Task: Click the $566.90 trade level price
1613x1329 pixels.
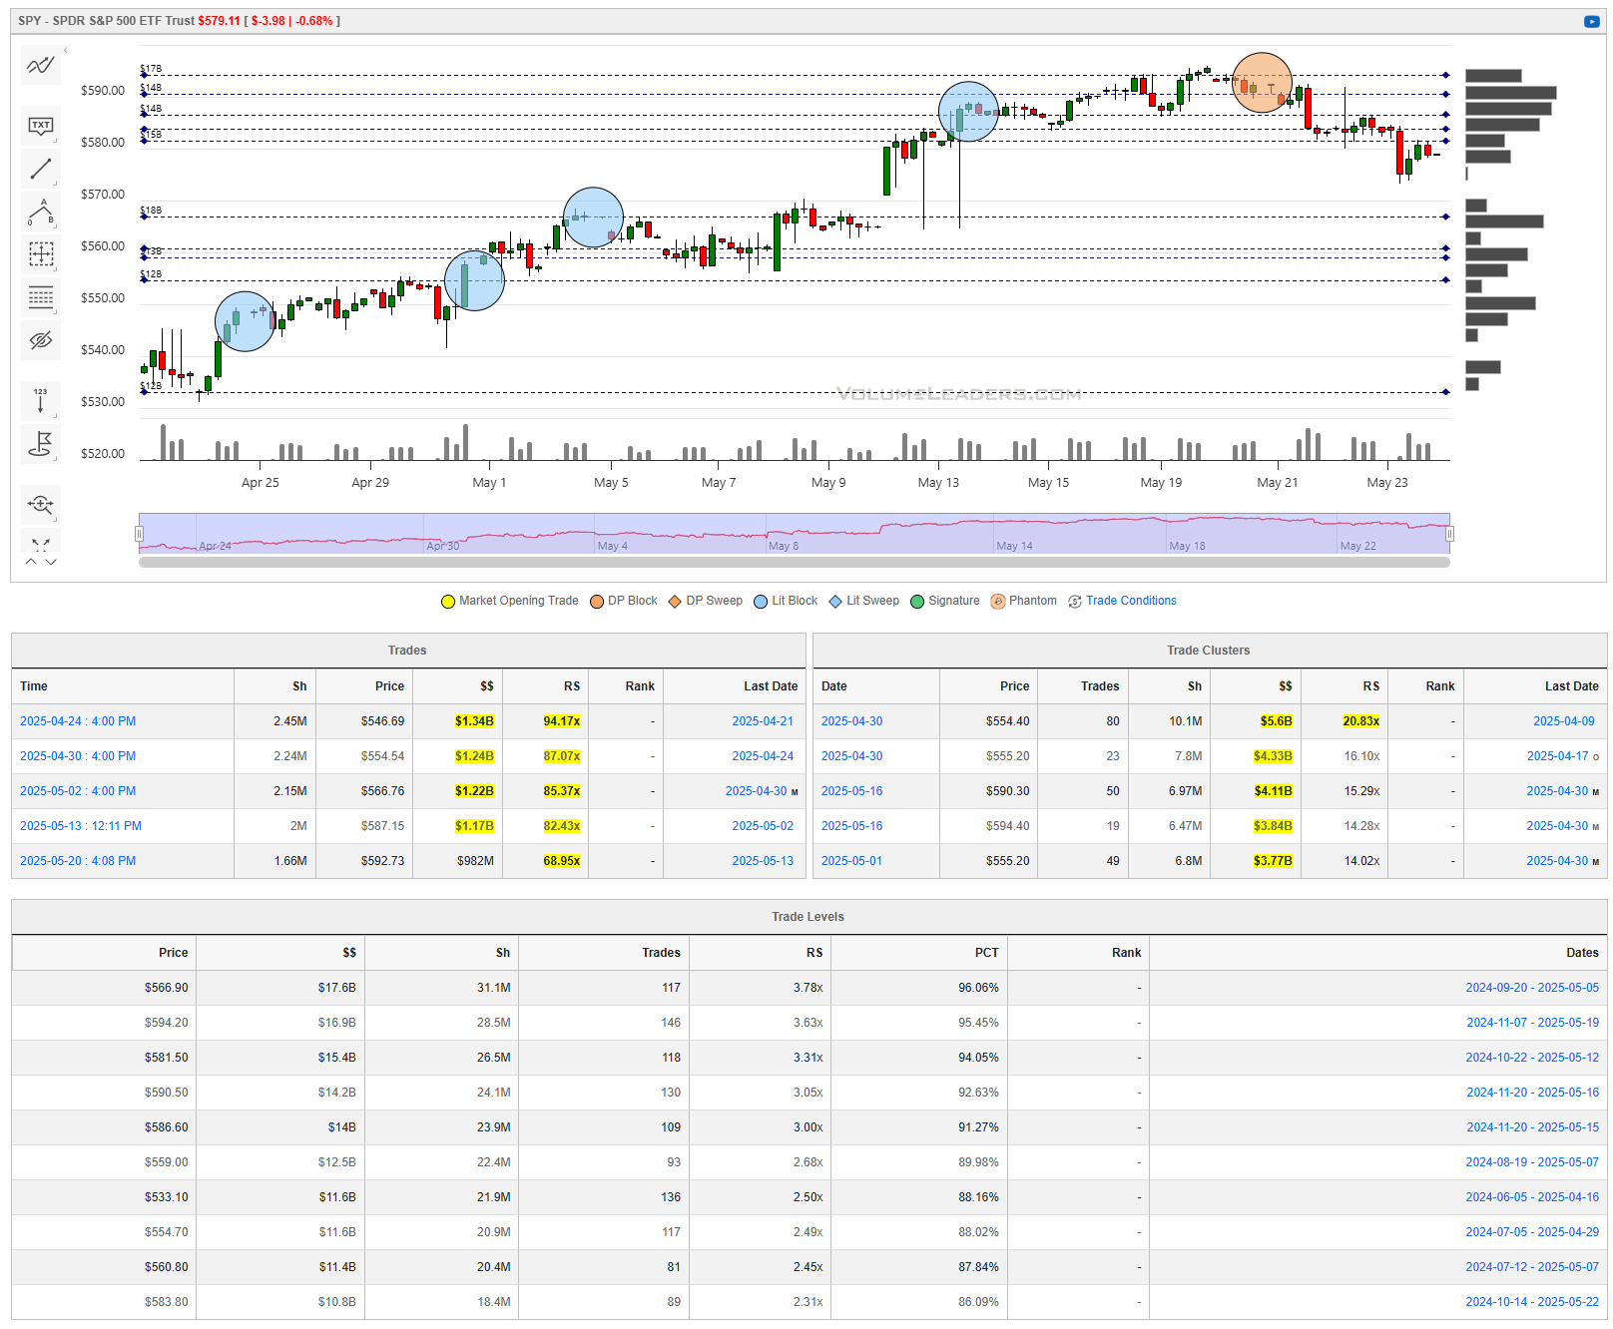Action: tap(166, 988)
